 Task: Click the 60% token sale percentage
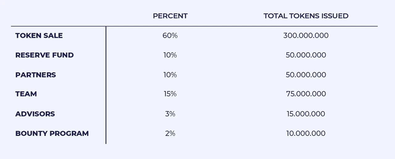coord(170,36)
